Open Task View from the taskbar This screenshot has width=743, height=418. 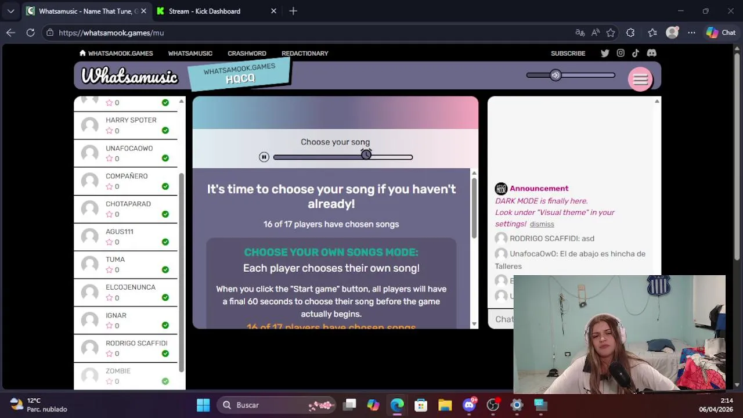coord(349,405)
